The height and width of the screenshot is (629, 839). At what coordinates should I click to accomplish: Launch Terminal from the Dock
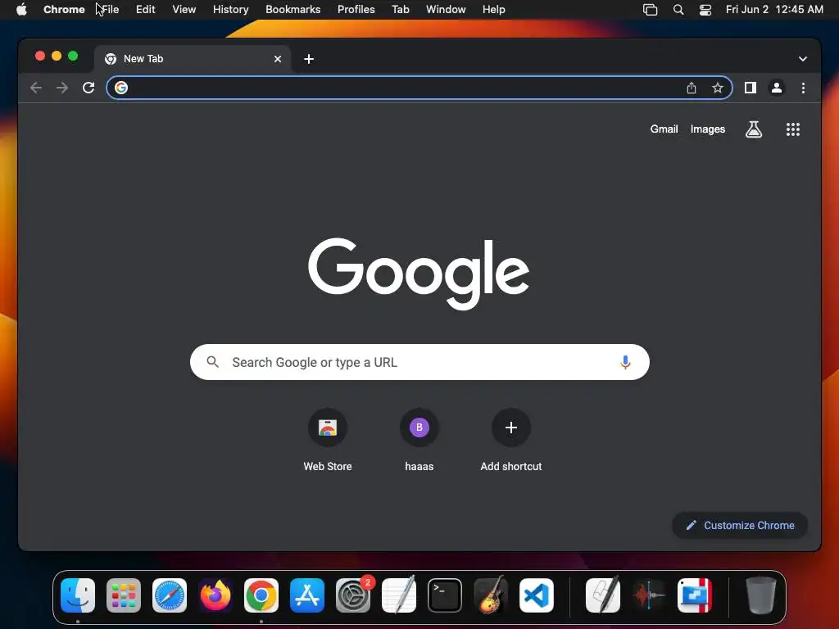tap(445, 595)
